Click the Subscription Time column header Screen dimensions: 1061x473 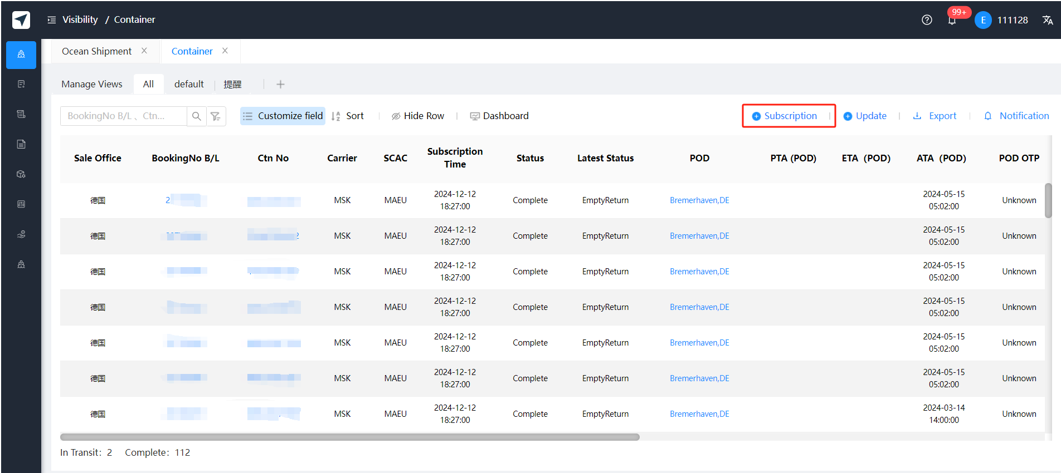455,157
